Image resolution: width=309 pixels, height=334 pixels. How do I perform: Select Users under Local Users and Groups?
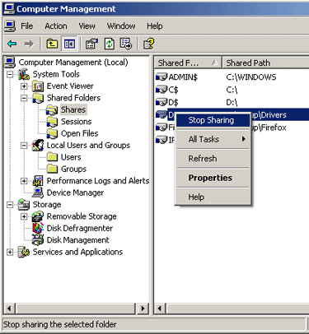click(x=71, y=157)
